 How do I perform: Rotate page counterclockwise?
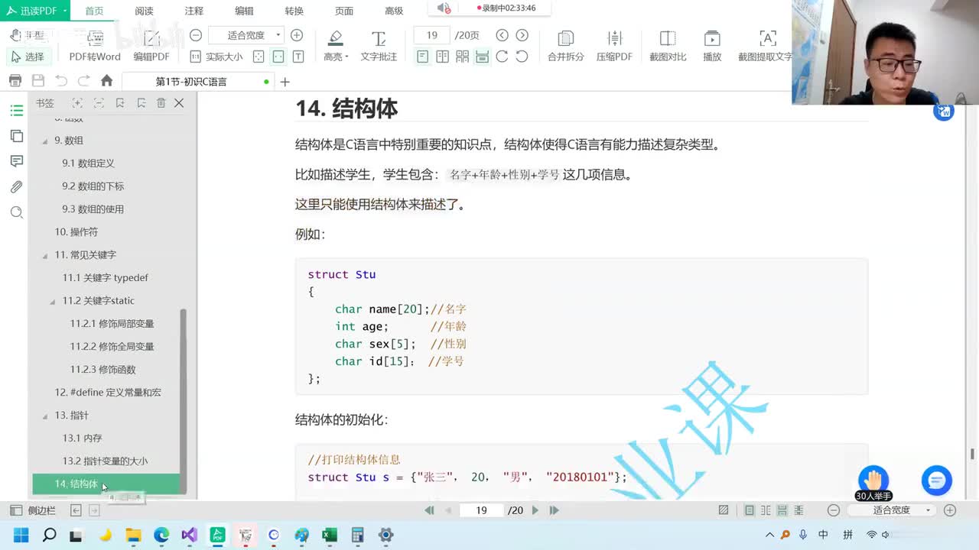tap(522, 57)
